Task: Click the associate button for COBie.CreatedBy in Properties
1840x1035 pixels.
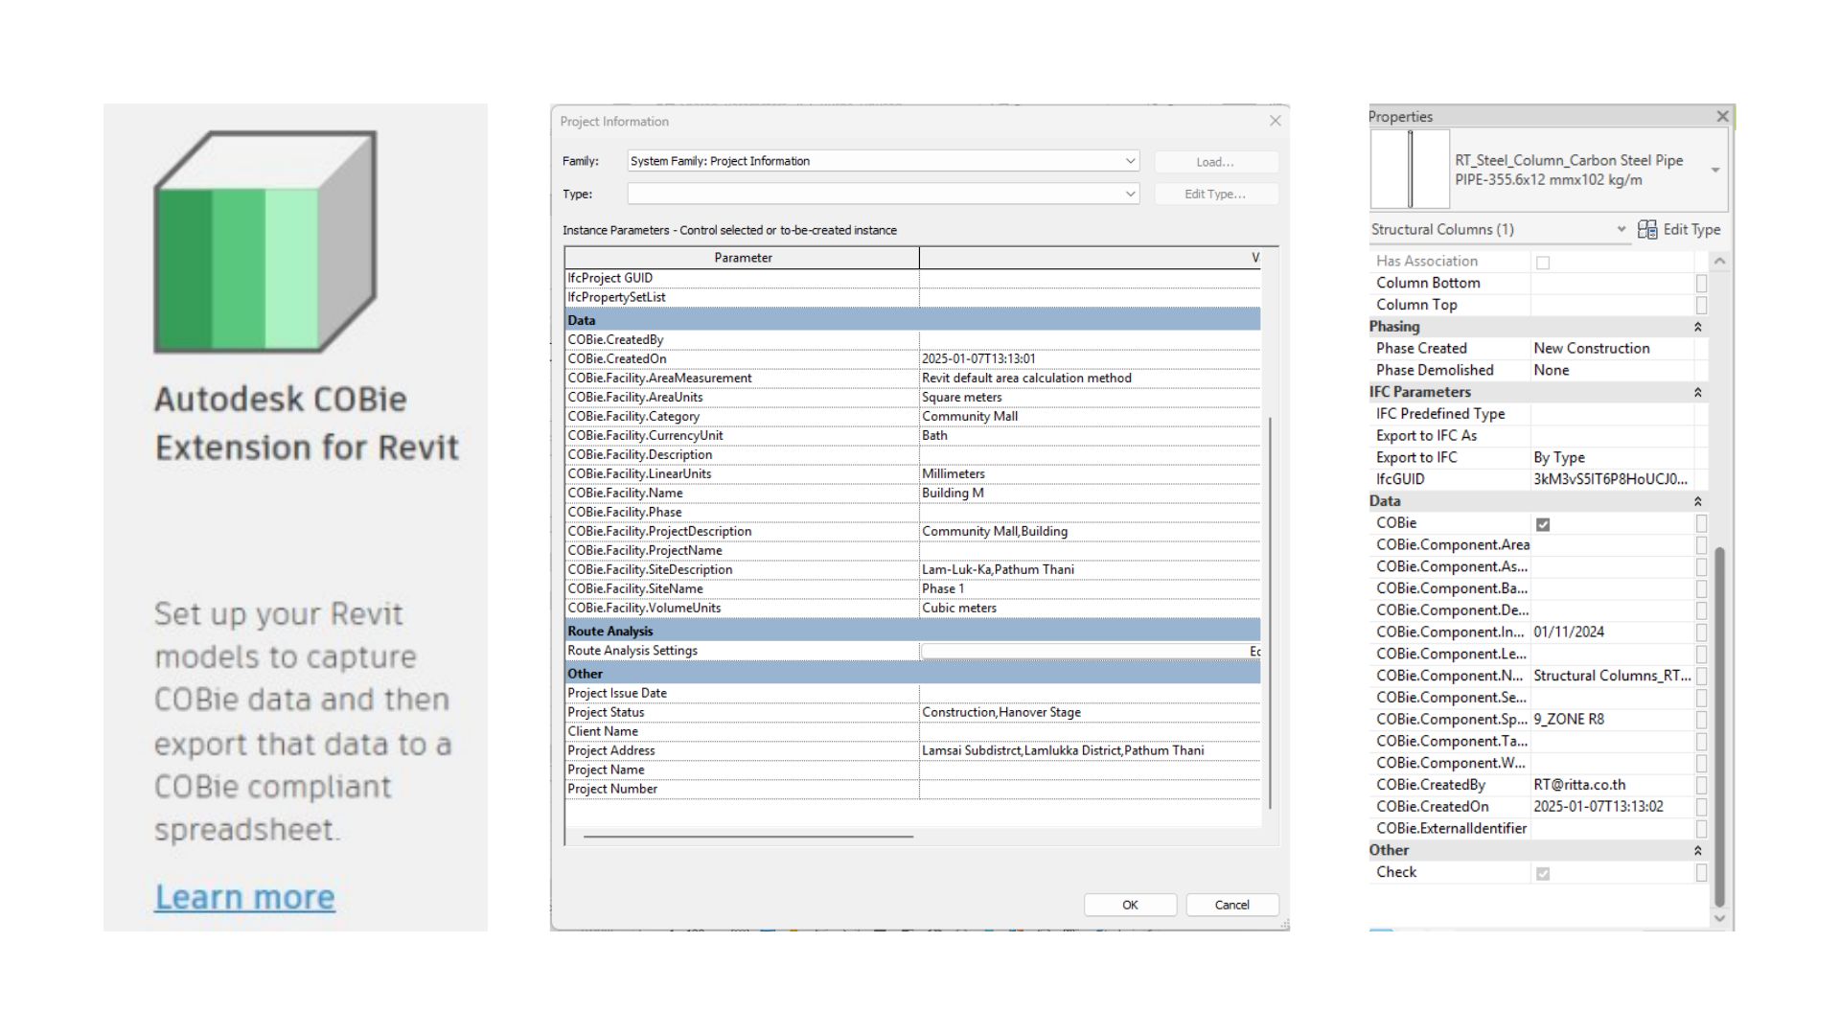Action: 1701,785
